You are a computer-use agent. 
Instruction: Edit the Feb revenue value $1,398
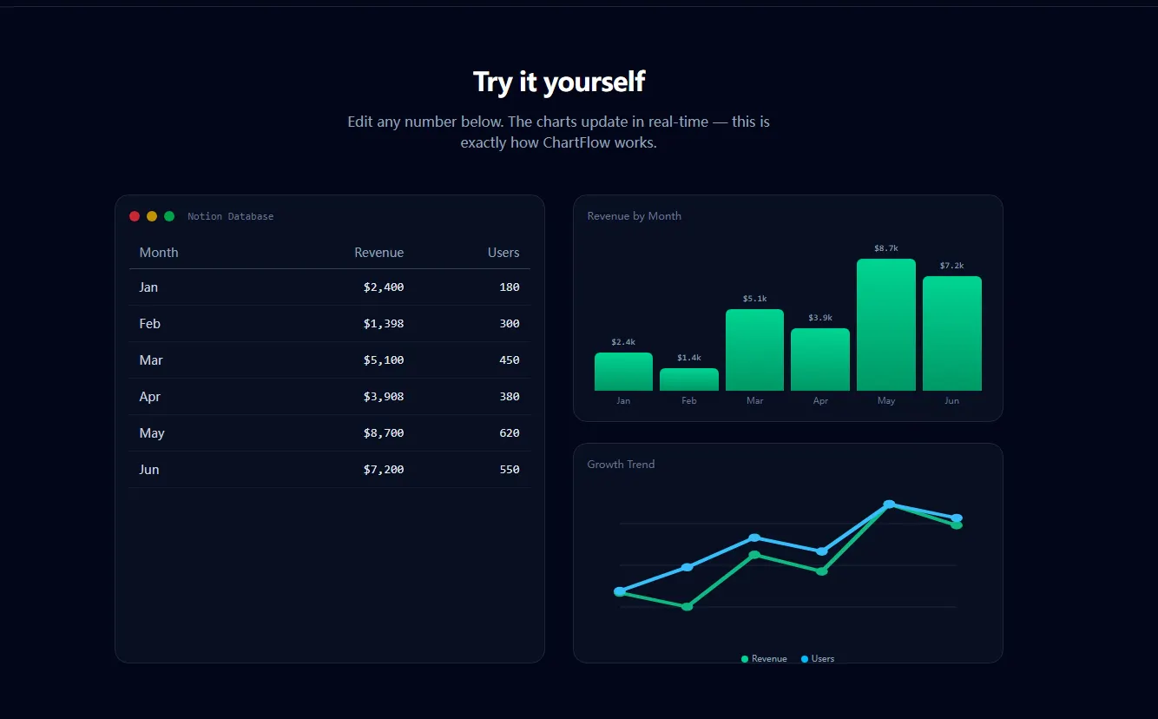point(384,324)
